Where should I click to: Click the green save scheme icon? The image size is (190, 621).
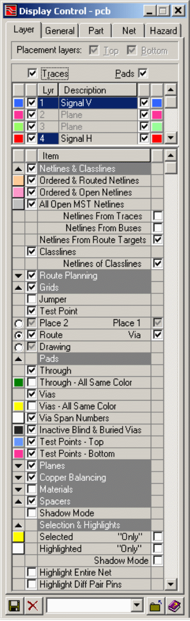pos(15,606)
